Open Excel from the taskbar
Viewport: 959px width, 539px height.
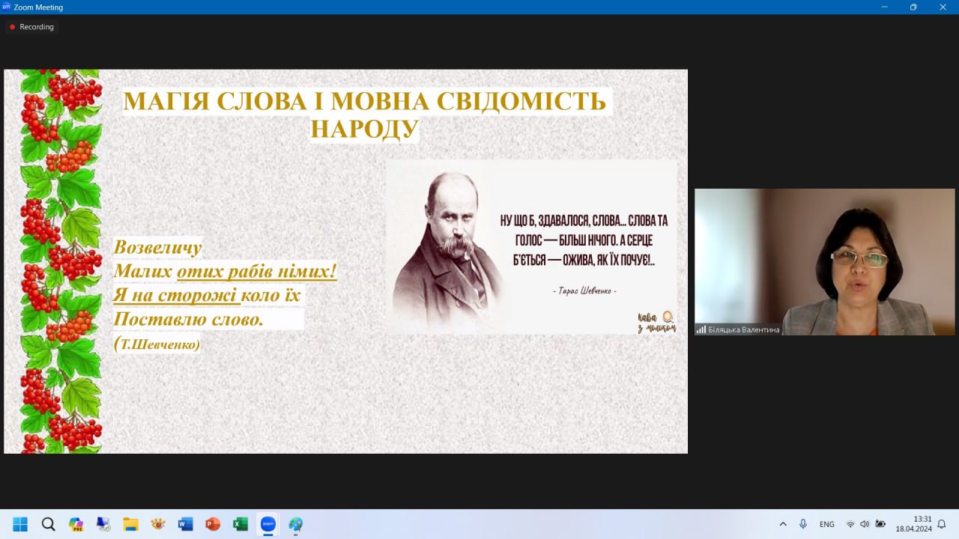pos(240,524)
